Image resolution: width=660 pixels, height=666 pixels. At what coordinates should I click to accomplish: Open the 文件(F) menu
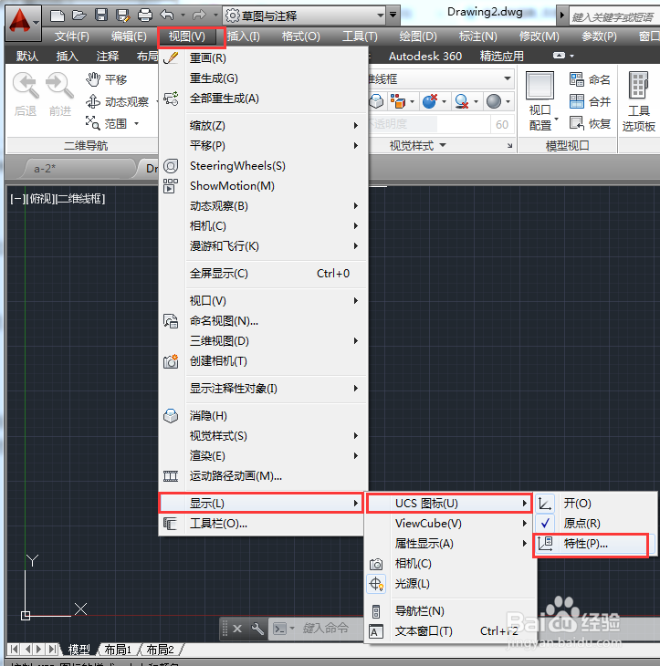[71, 36]
